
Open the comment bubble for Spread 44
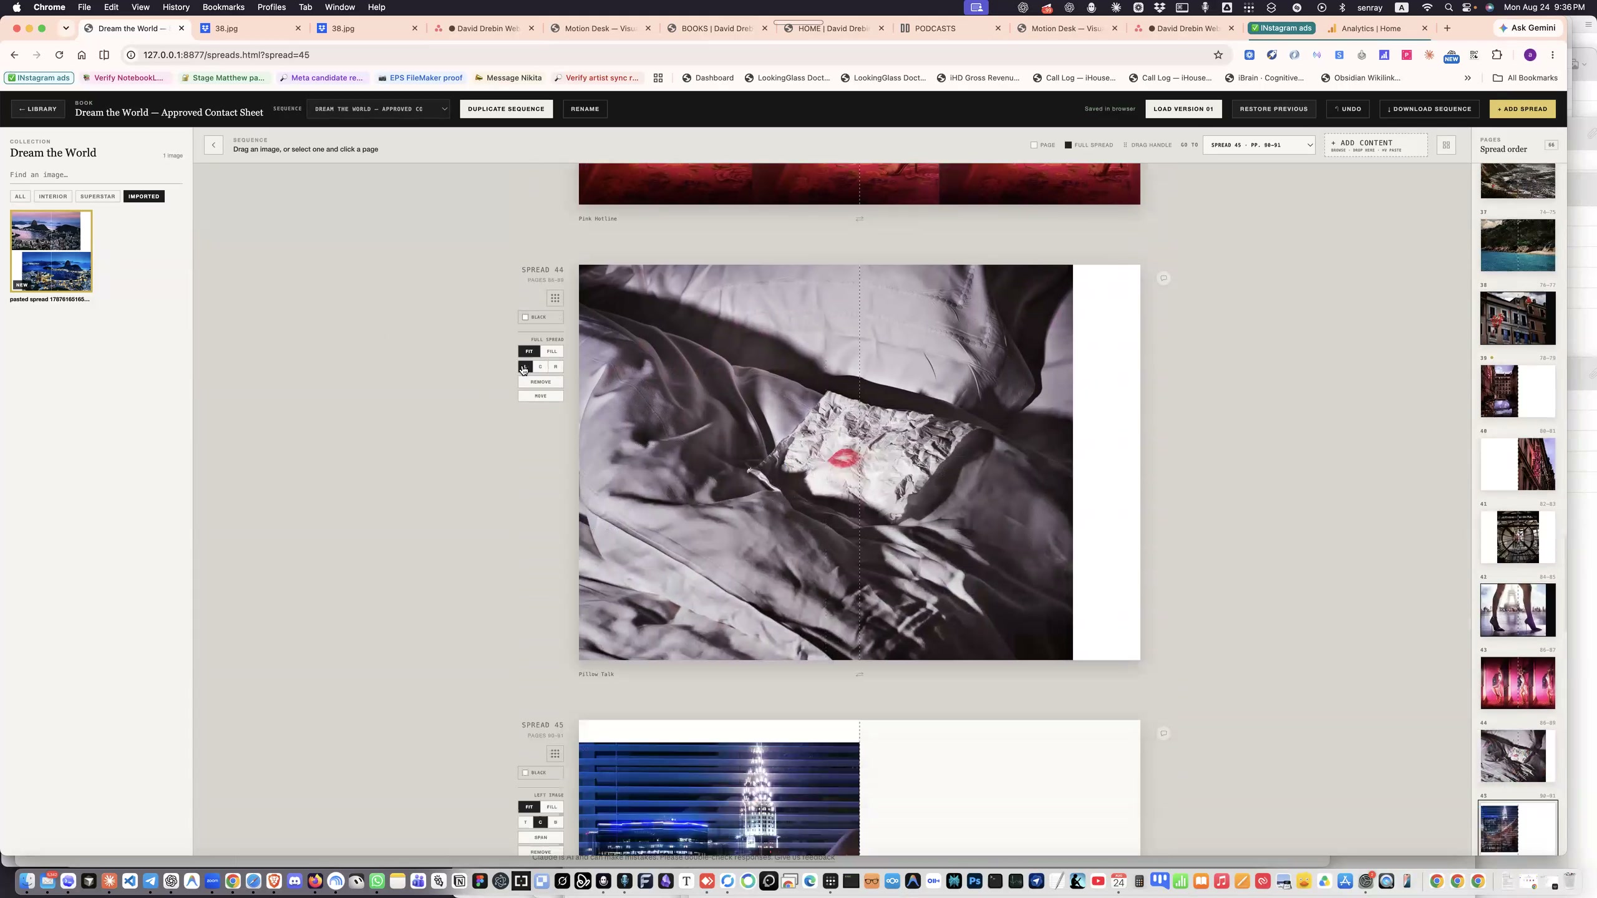click(1163, 278)
